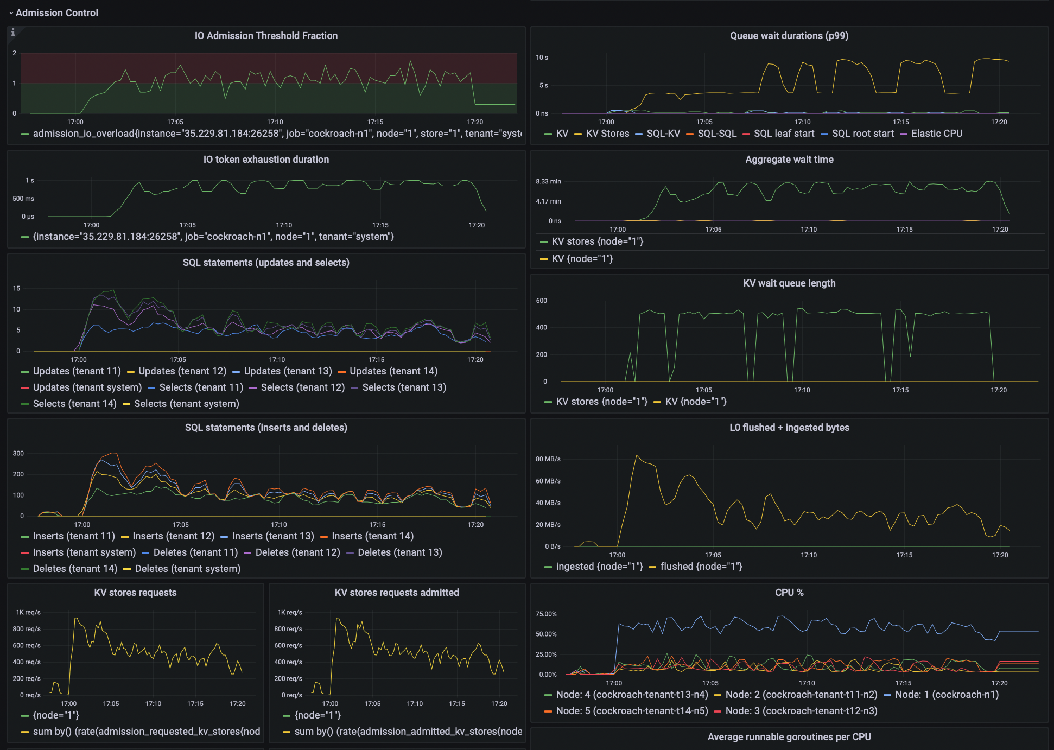Open the CPU % panel title menu

789,593
